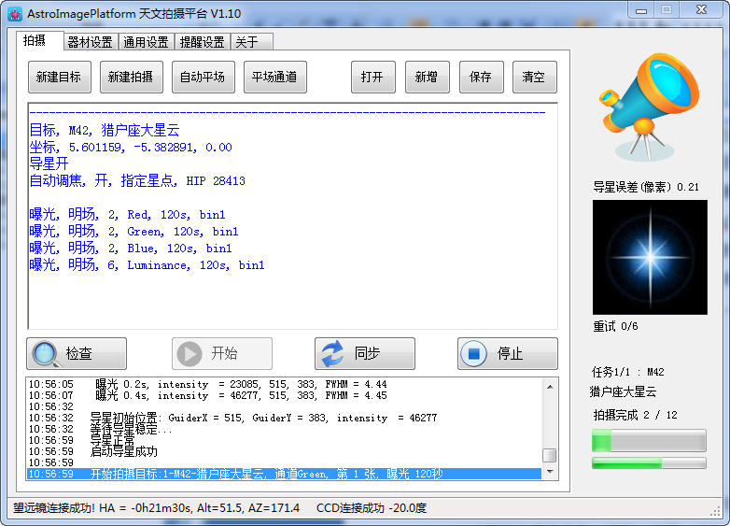Go to the 提醒设置 tab
This screenshot has height=526, width=730.
(202, 42)
